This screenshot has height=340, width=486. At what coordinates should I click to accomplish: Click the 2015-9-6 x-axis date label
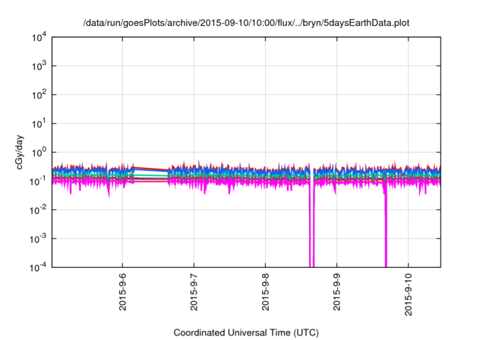point(122,291)
